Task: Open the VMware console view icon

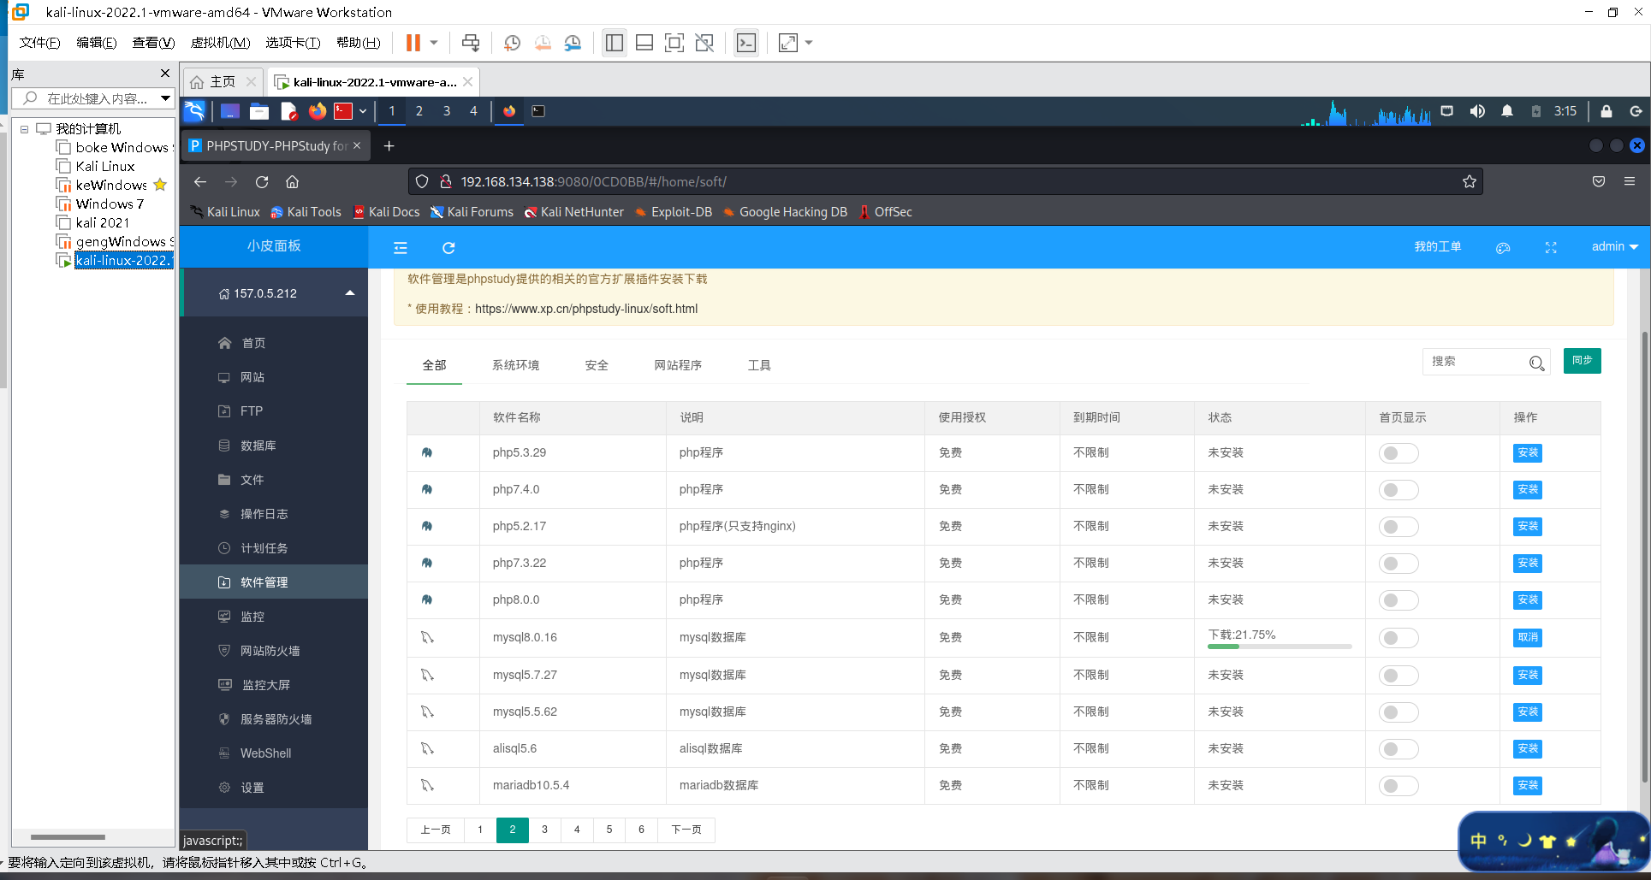Action: pyautogui.click(x=746, y=43)
